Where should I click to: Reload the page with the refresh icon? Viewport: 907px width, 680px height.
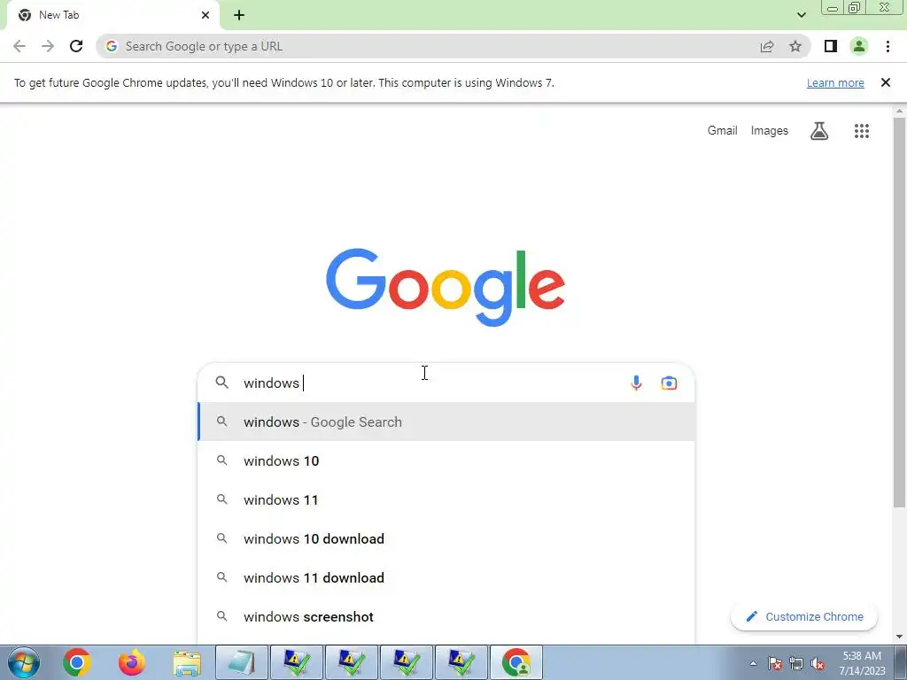click(76, 46)
